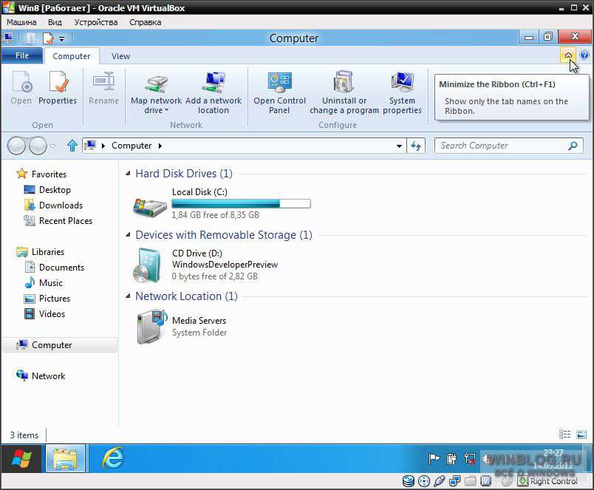
Task: Open System properties from ribbon
Action: click(402, 93)
